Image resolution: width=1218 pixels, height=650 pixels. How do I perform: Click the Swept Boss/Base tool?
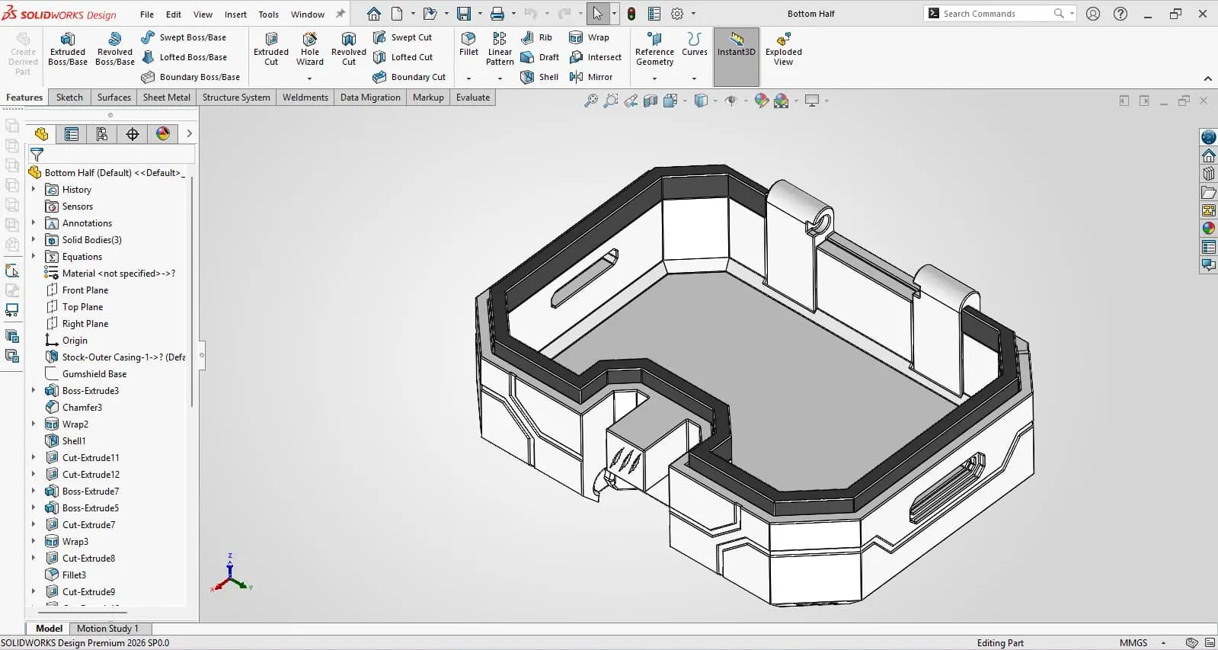tap(184, 37)
